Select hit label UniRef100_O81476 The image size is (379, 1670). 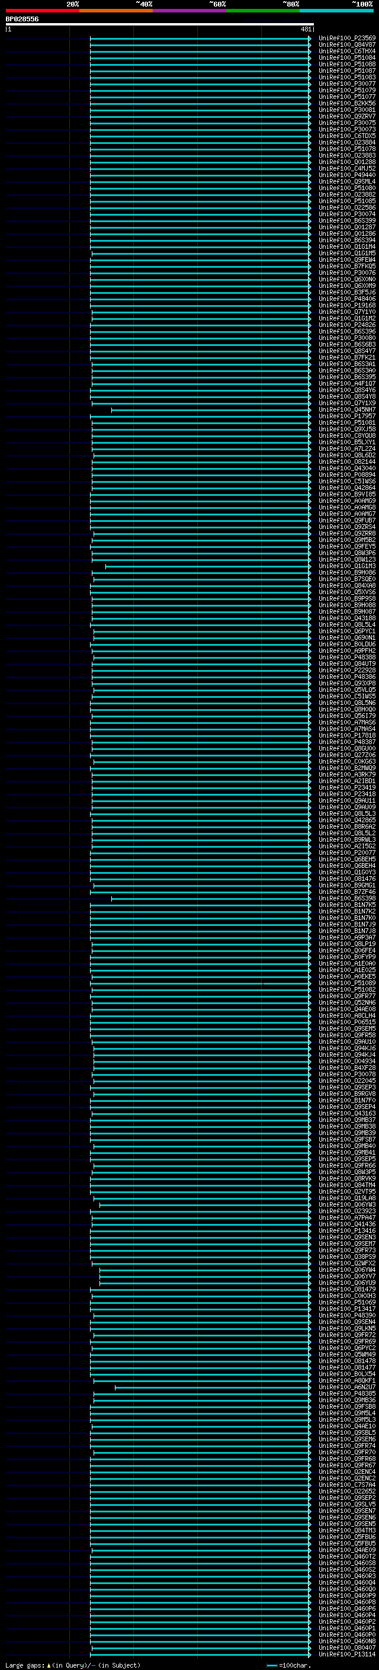[x=347, y=879]
